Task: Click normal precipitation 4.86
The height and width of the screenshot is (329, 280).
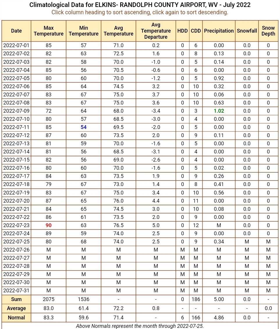Action: pos(219,318)
